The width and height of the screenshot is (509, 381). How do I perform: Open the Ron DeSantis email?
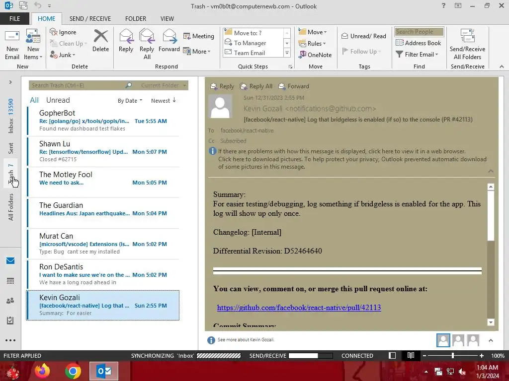pyautogui.click(x=103, y=274)
